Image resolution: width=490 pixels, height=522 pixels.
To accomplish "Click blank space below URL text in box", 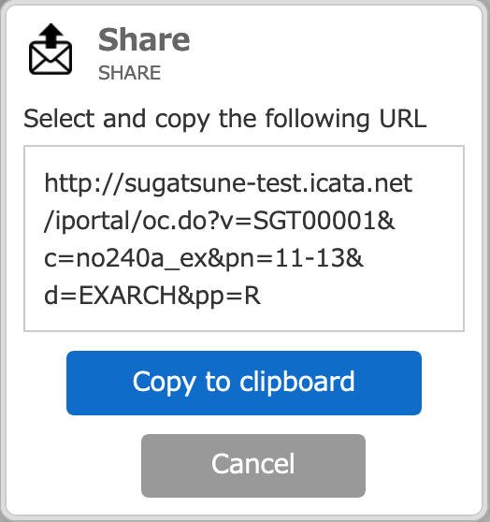I will [244, 320].
